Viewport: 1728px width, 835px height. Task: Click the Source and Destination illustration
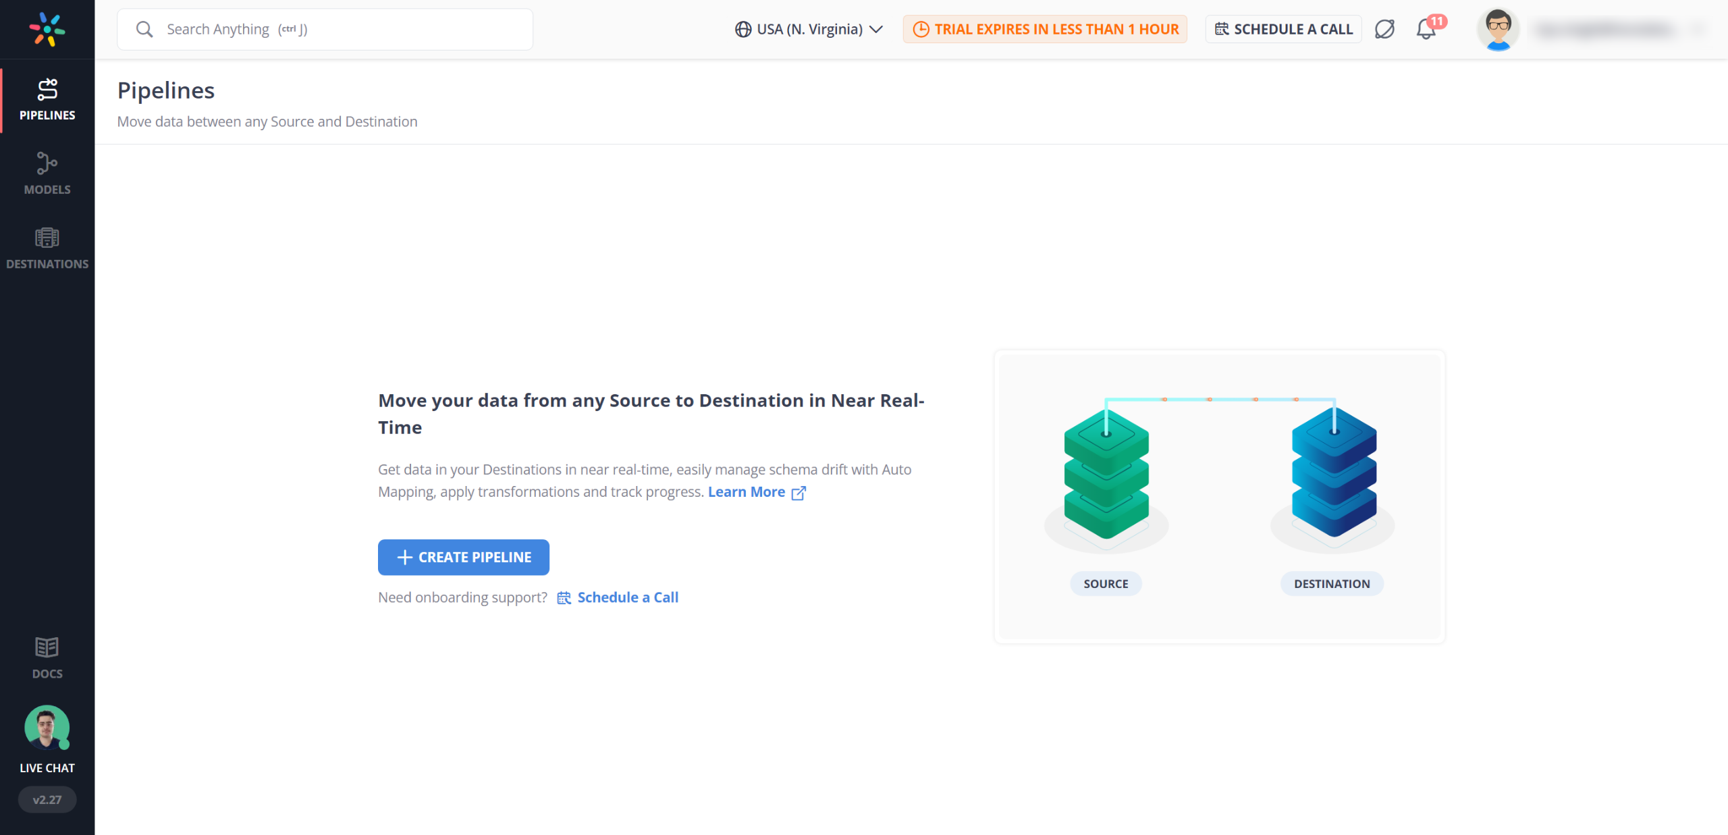click(1219, 496)
